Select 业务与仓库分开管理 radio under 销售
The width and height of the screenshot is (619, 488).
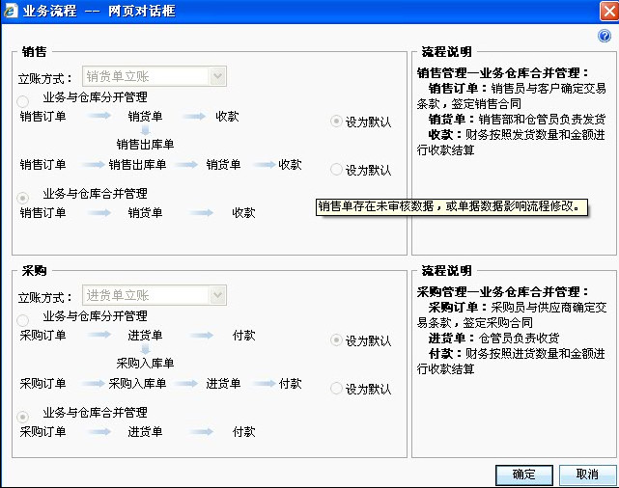[x=23, y=101]
